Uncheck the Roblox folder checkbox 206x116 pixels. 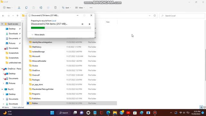pos(28,103)
